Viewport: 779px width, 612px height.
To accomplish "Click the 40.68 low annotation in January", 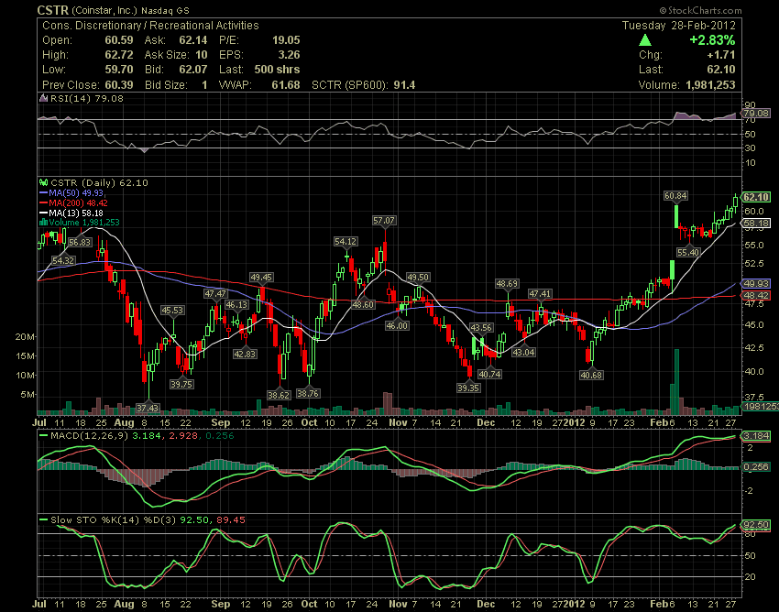I will tap(591, 375).
